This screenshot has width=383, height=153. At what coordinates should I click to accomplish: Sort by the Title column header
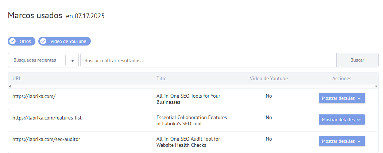[x=162, y=78]
